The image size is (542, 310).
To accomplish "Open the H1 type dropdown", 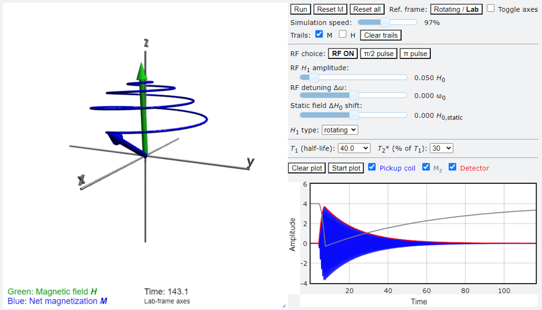I will click(340, 130).
